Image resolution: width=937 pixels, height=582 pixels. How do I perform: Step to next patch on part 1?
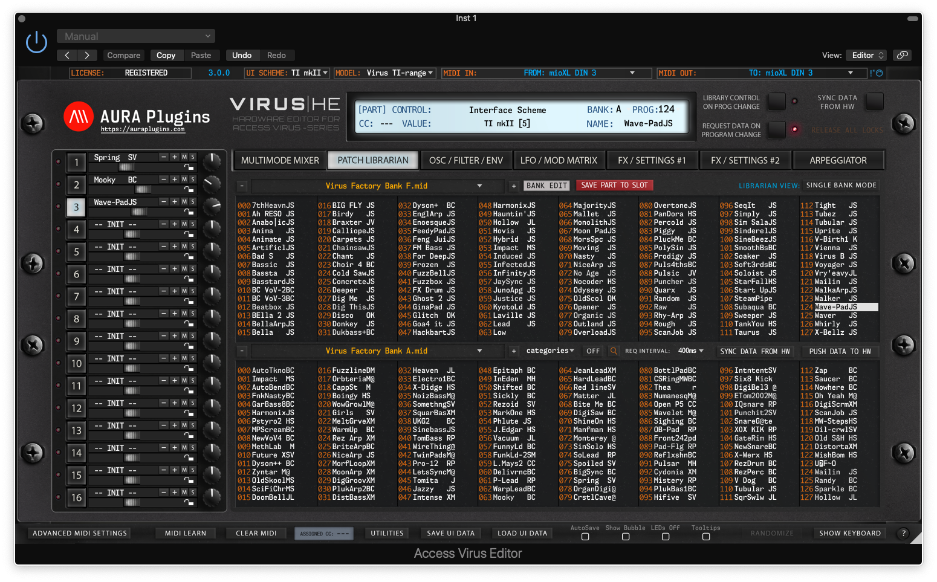(x=174, y=157)
